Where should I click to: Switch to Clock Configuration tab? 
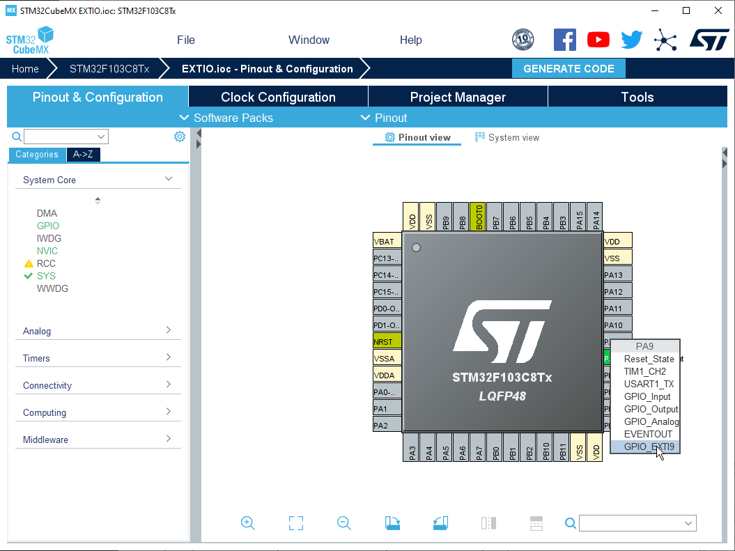(279, 97)
